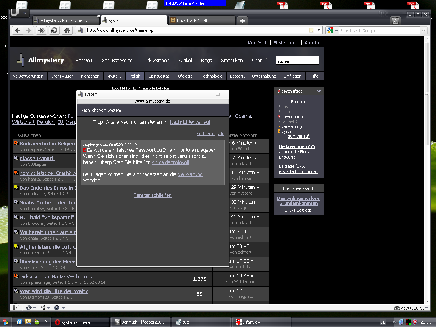Image resolution: width=436 pixels, height=327 pixels.
Task: Click the page vertical scrollbar thumb
Action: (x=427, y=93)
